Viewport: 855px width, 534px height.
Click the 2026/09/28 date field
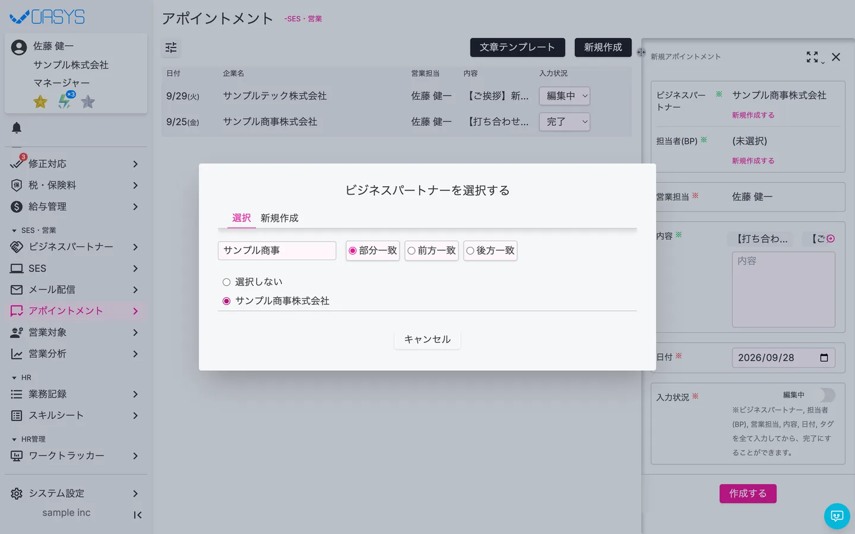click(783, 358)
